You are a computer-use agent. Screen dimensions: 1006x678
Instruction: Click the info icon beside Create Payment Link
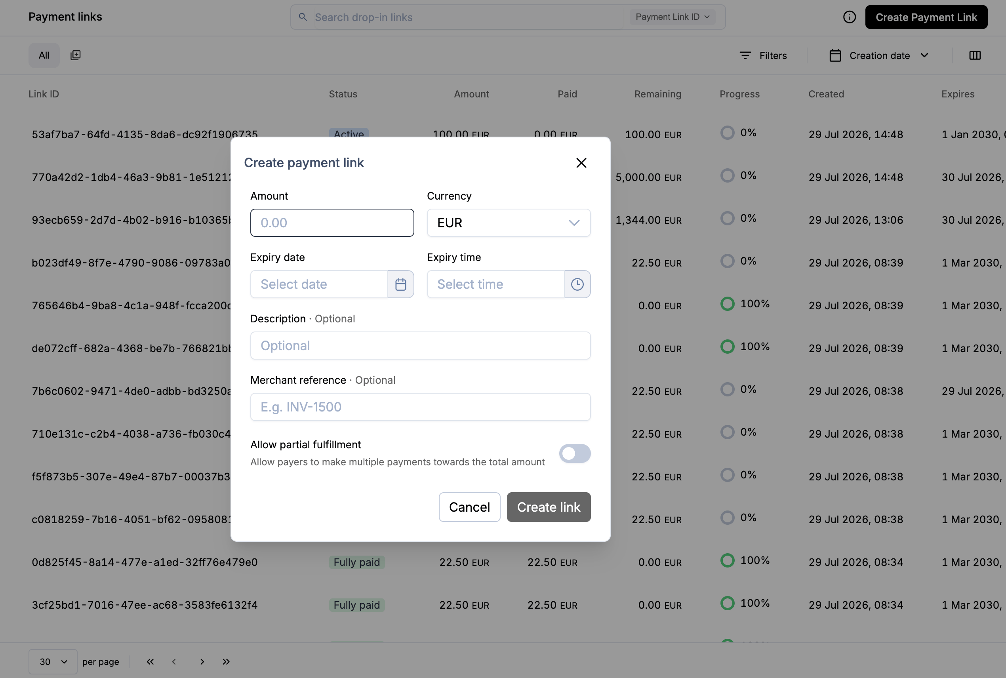click(x=849, y=17)
